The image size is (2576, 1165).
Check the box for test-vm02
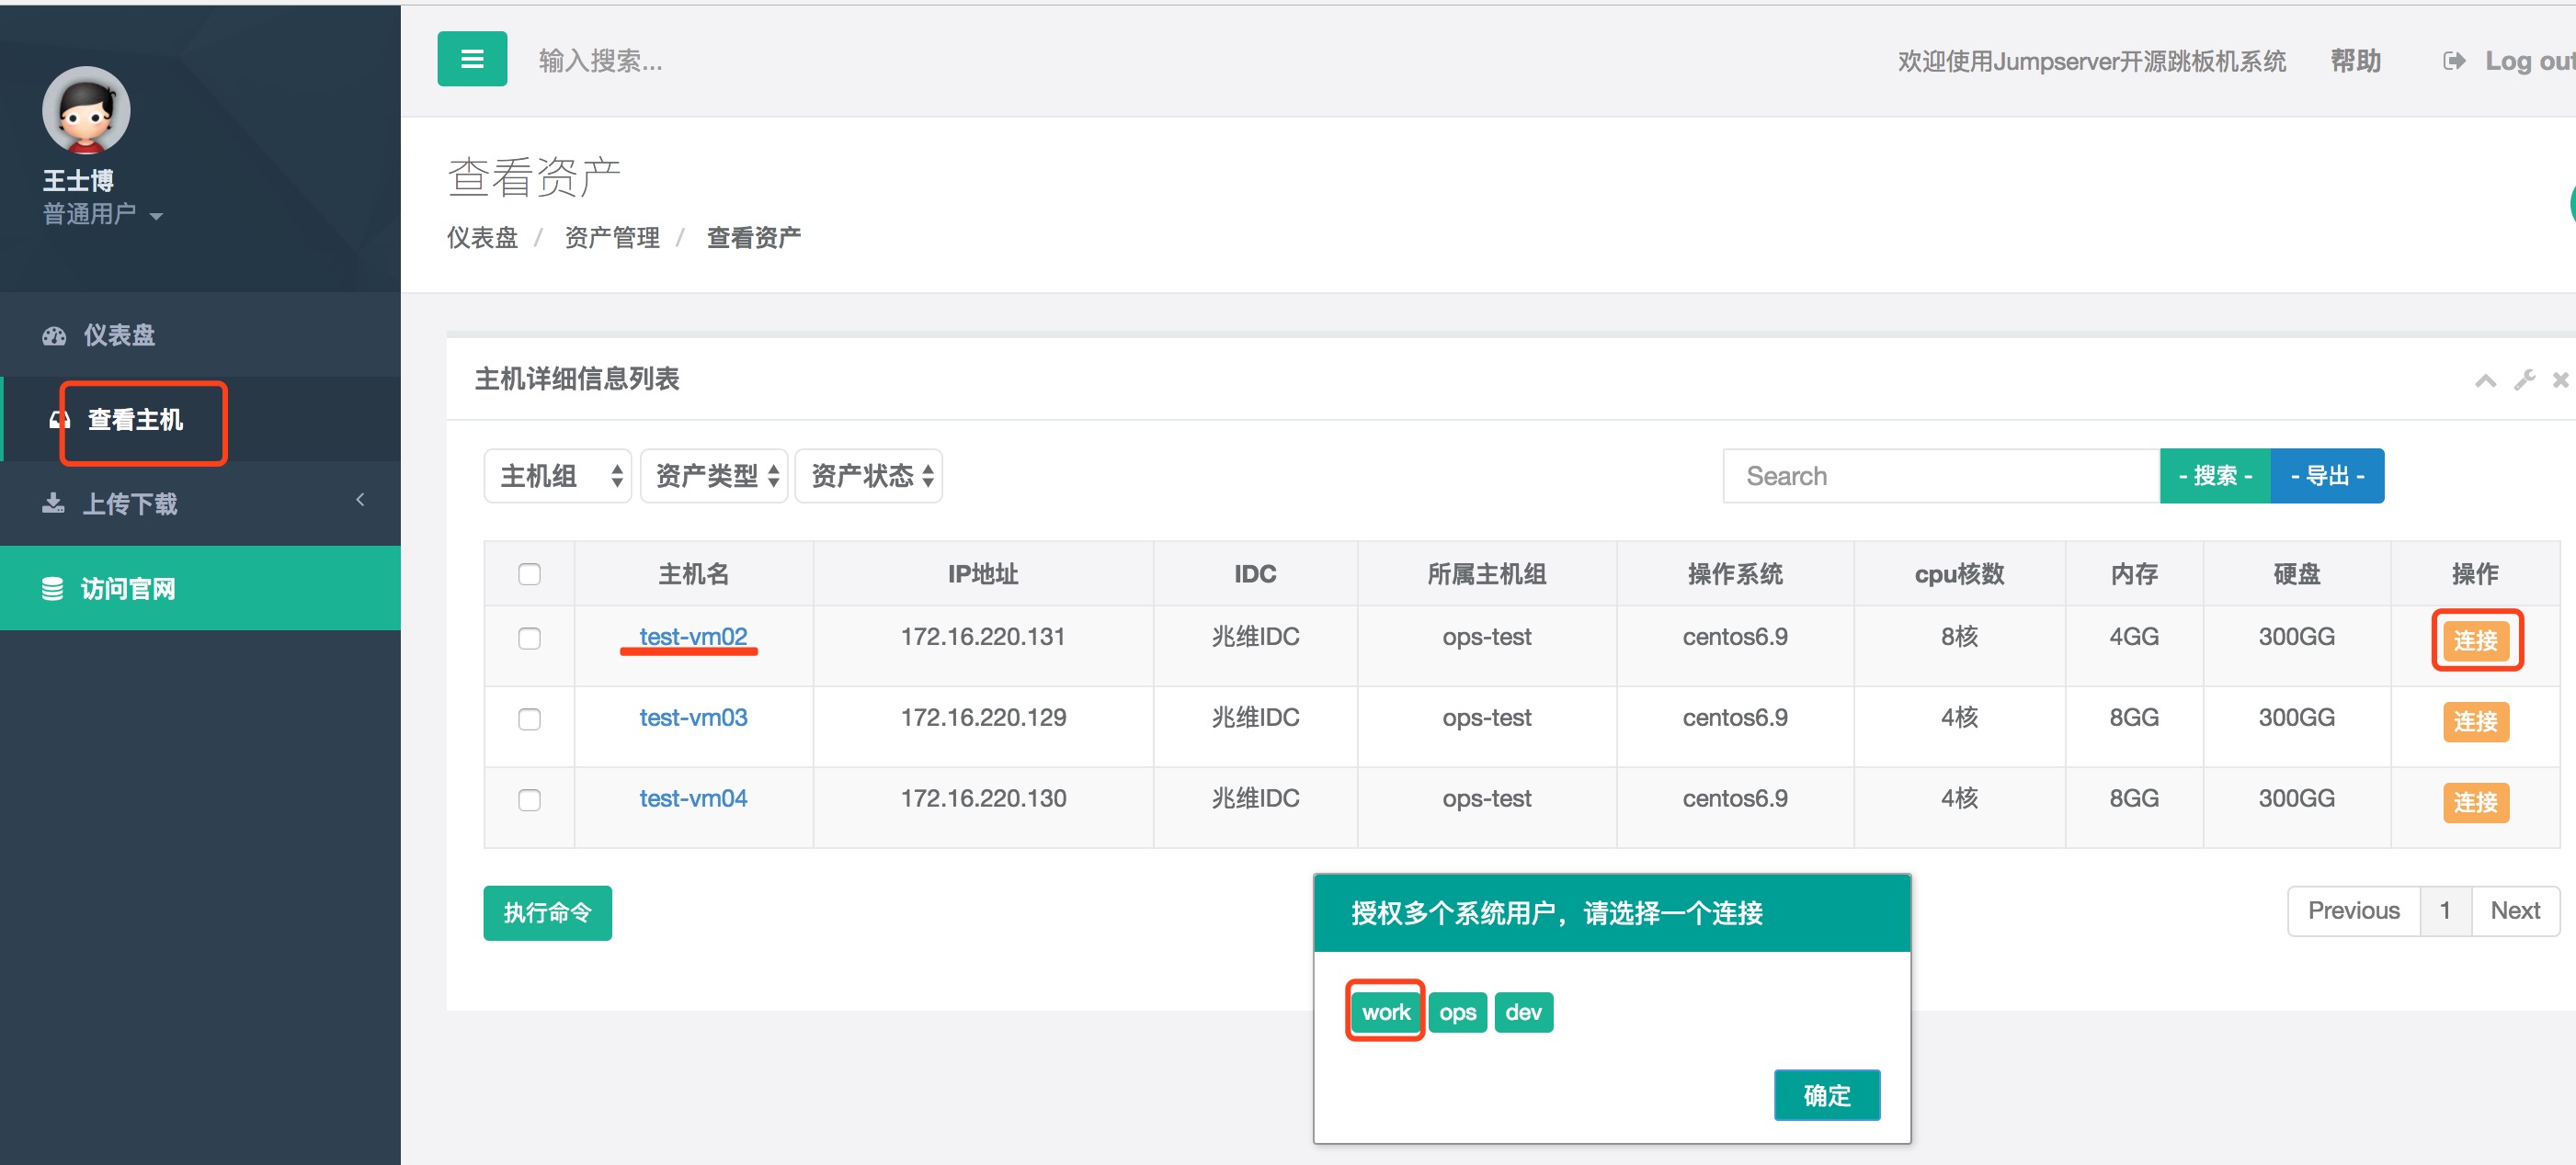[529, 638]
